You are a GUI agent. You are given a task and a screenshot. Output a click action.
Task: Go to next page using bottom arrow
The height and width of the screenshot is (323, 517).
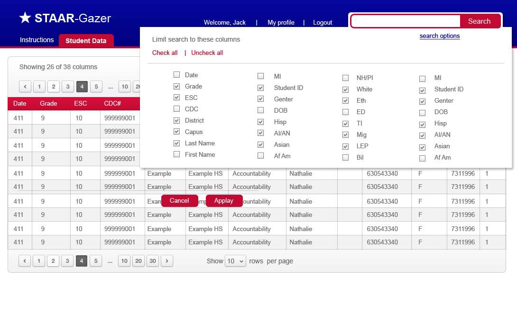click(167, 261)
